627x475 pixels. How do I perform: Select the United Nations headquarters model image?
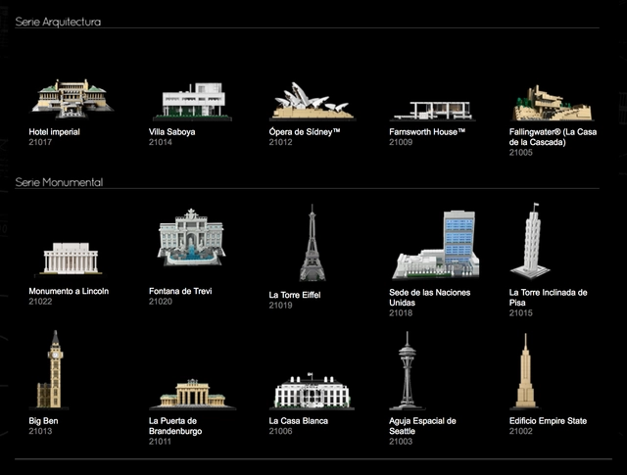point(435,244)
